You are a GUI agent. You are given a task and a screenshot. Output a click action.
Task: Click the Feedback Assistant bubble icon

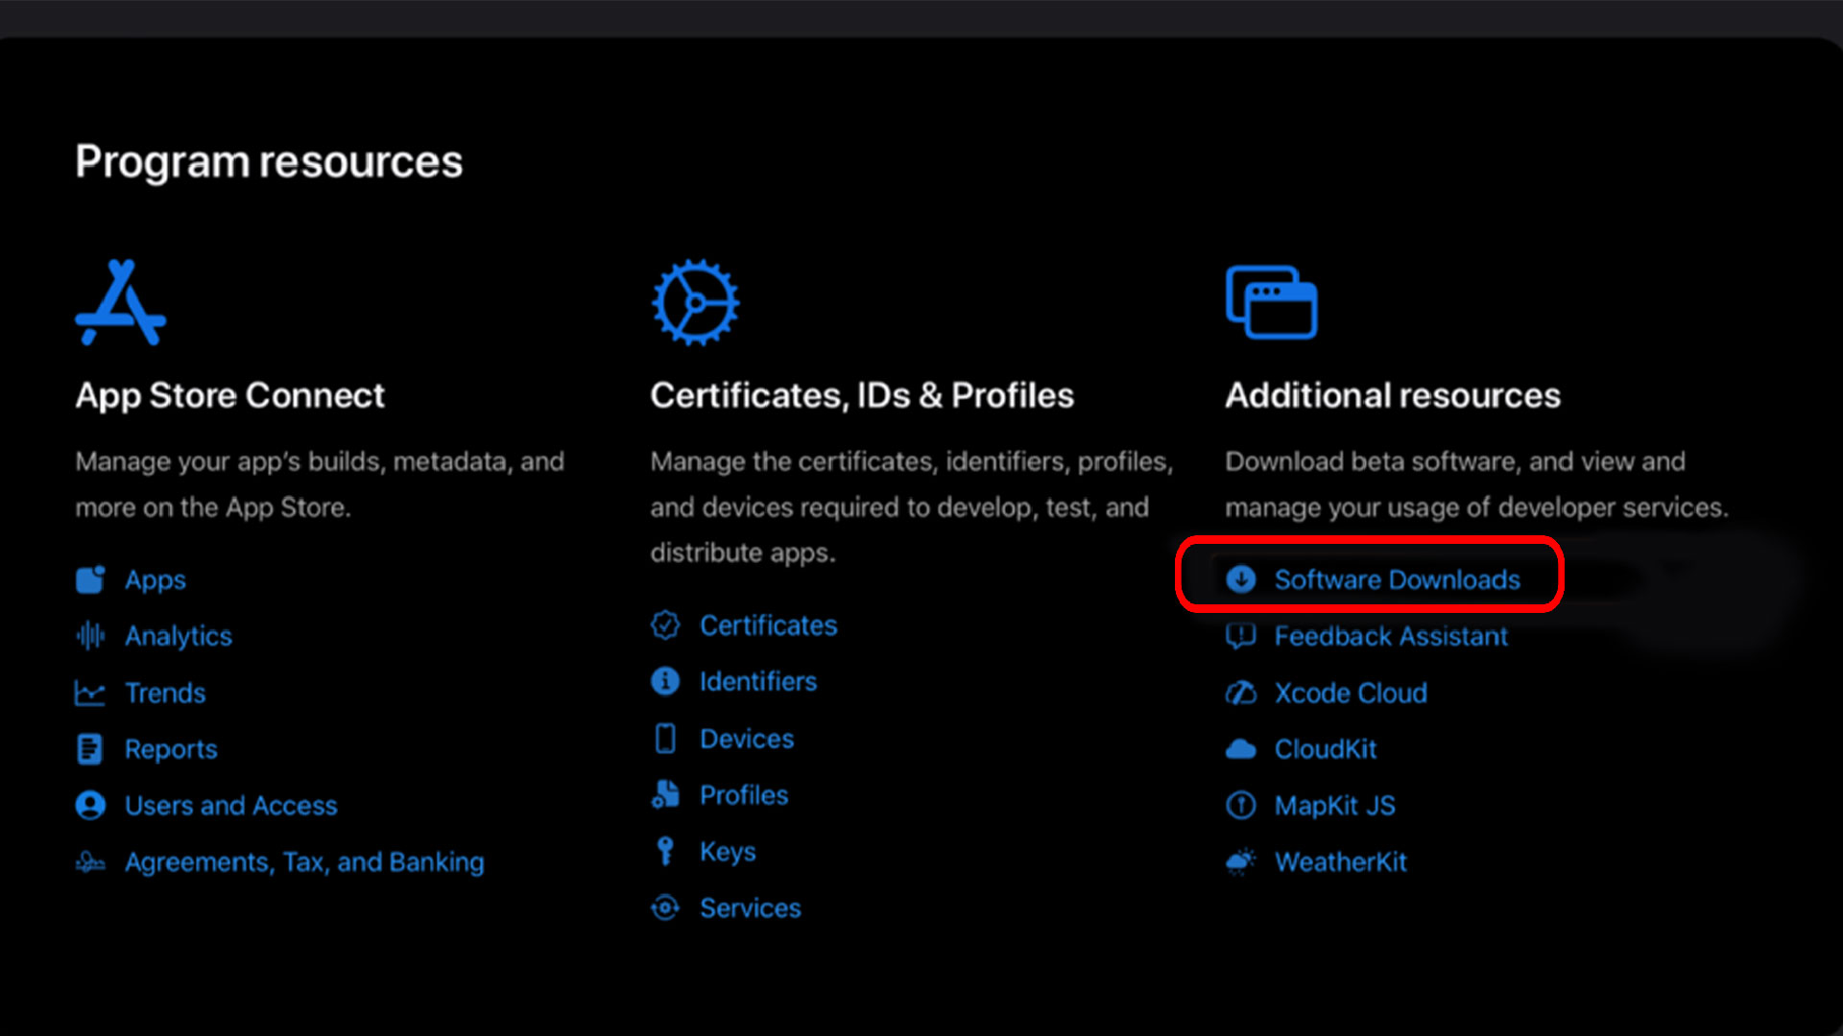[x=1241, y=636]
